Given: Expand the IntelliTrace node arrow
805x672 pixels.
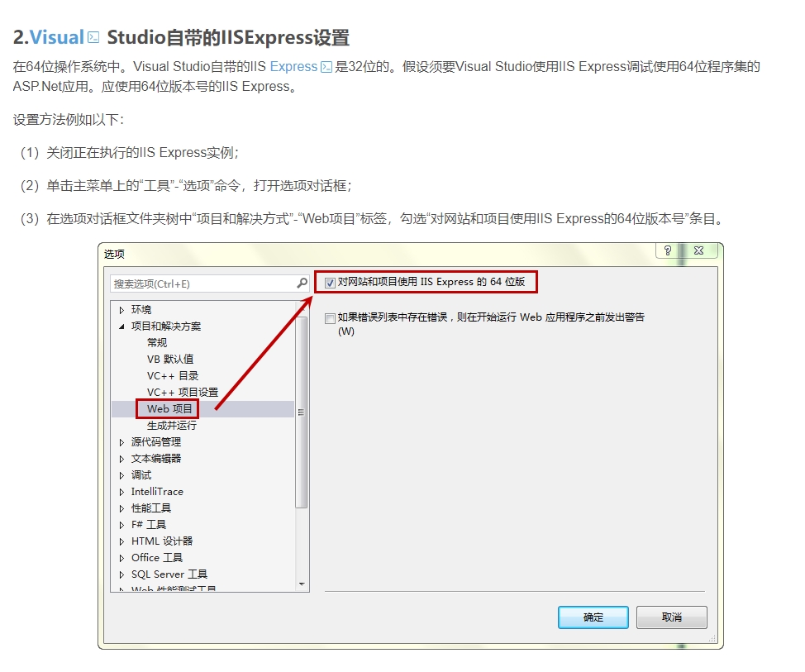Looking at the screenshot, I should (x=122, y=492).
